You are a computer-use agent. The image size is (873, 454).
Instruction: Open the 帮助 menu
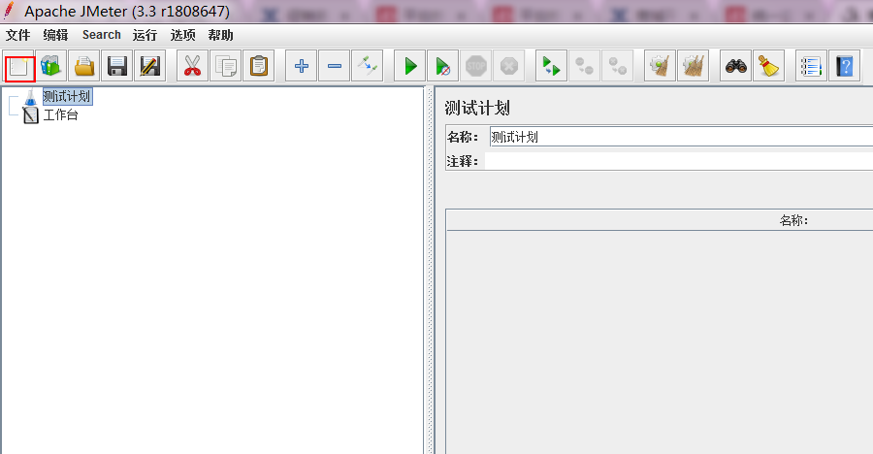[220, 35]
